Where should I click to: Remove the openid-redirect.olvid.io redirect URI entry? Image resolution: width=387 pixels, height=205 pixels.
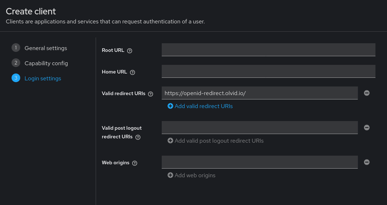click(367, 93)
